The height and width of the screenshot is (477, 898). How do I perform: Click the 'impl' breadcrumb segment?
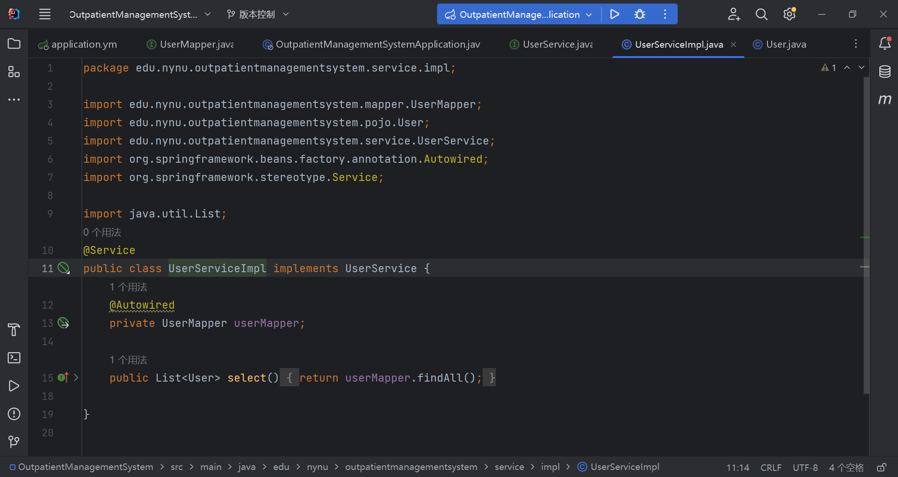click(x=550, y=467)
